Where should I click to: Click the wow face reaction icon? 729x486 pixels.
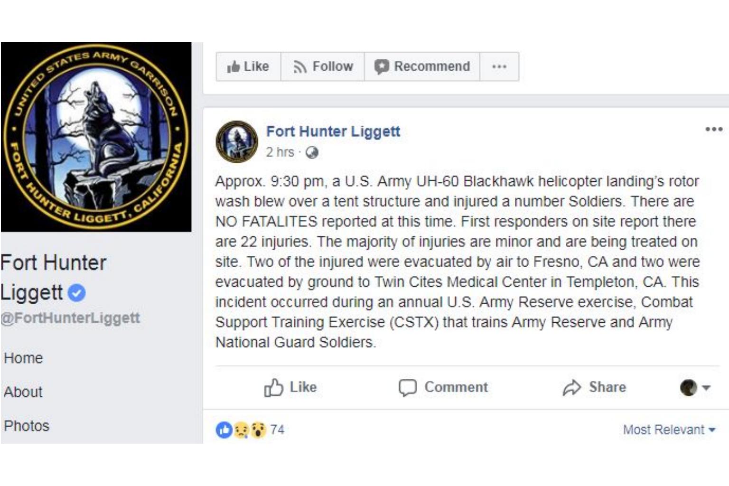258,430
